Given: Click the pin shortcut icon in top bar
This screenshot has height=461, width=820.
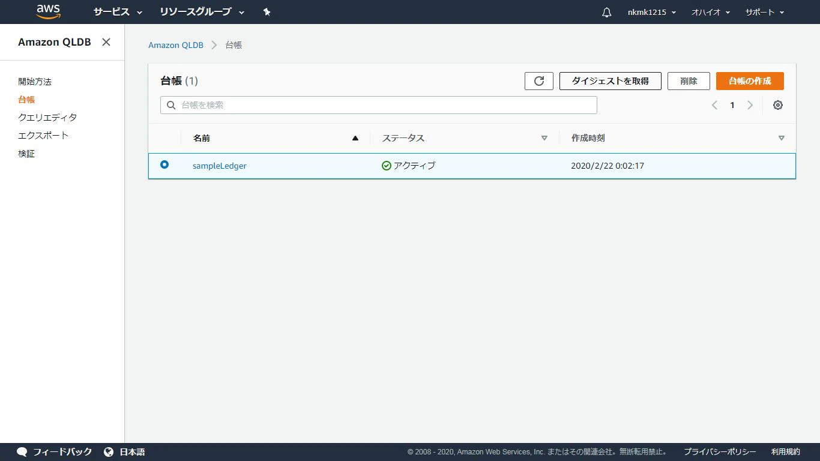Looking at the screenshot, I should (267, 12).
